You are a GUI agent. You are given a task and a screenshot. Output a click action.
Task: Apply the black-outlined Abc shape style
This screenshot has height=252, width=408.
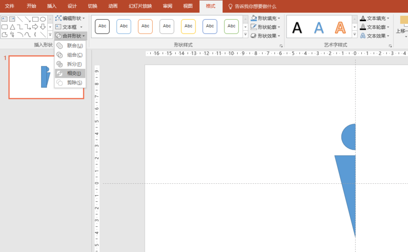point(102,27)
